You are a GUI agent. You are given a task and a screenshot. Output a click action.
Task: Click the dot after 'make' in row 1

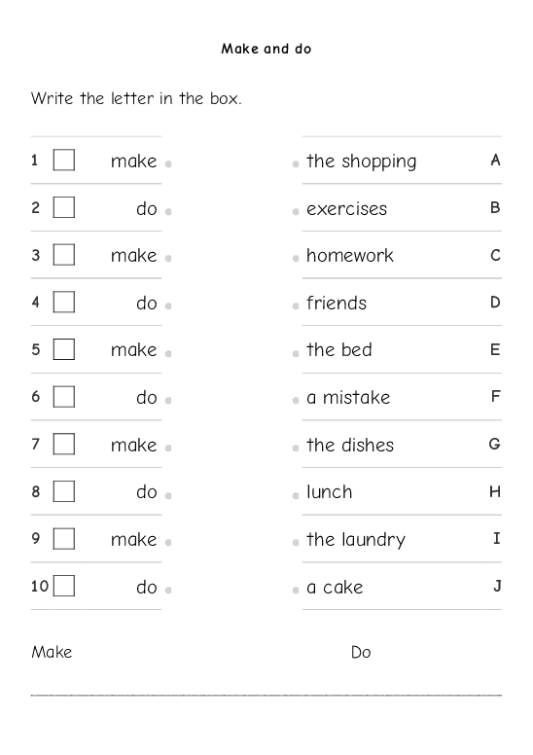[x=168, y=164]
